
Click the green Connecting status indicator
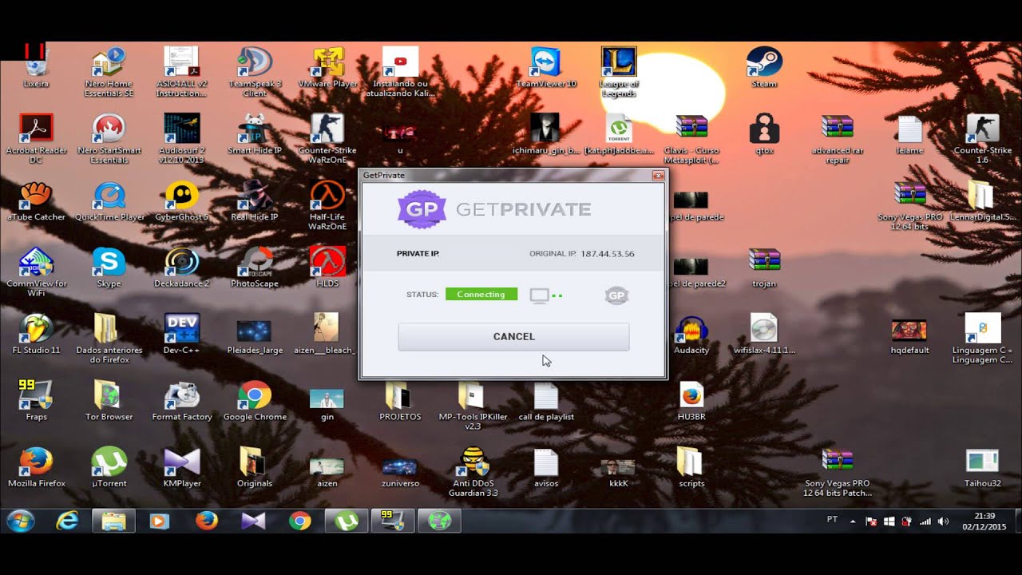tap(481, 294)
